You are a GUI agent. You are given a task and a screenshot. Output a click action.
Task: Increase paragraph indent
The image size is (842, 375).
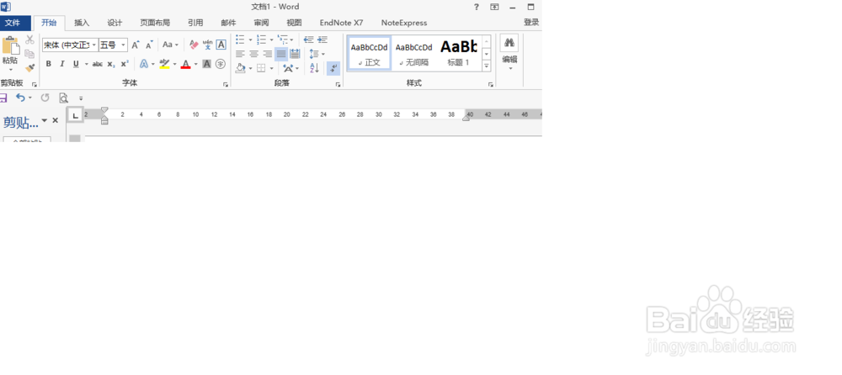tap(322, 40)
